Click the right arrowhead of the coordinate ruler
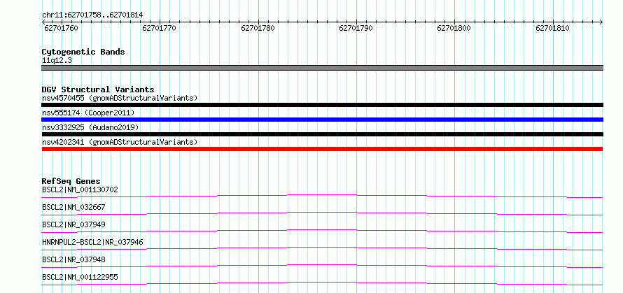This screenshot has width=623, height=293. (x=601, y=22)
